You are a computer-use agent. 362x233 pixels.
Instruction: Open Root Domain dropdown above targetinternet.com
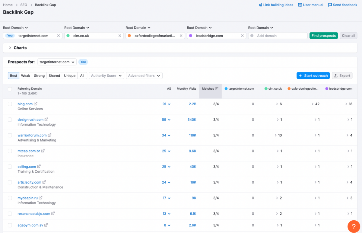coord(15,28)
